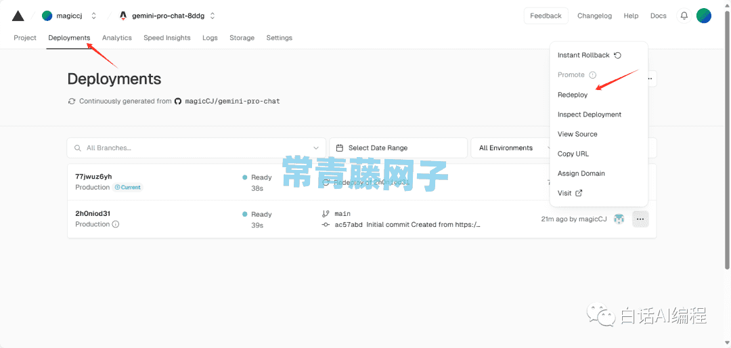Click the info icon beside 2h0niod31 Production
Image resolution: width=731 pixels, height=348 pixels.
click(116, 224)
